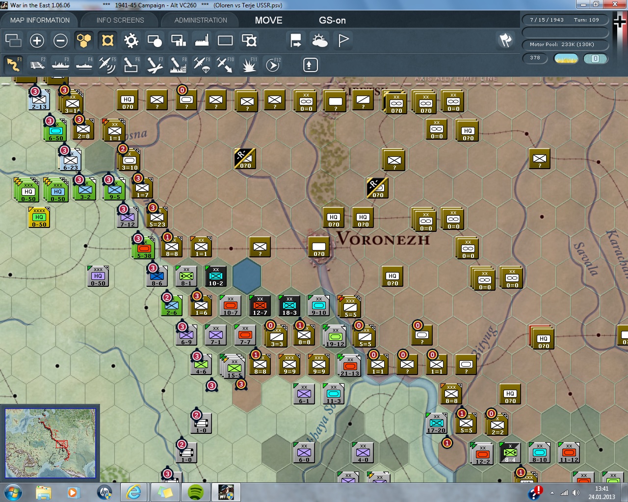
Task: Click the pennant flag toolbar icon
Action: pos(343,40)
